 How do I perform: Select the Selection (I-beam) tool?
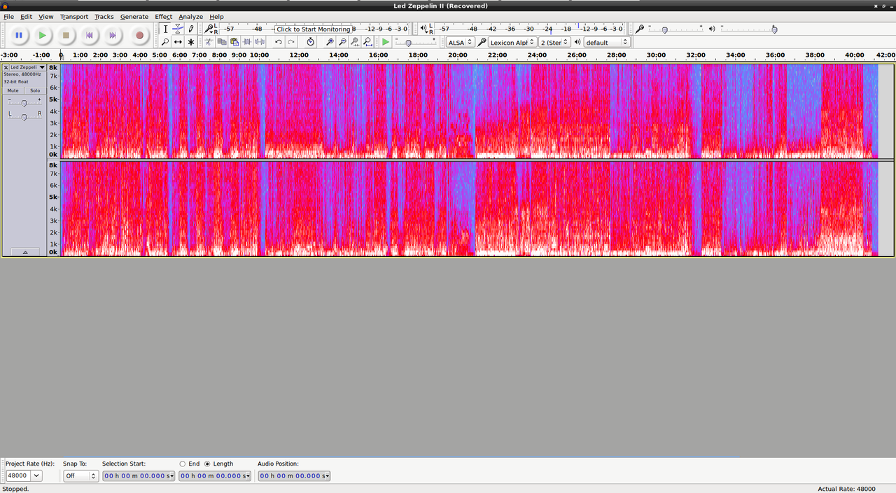[x=165, y=29]
